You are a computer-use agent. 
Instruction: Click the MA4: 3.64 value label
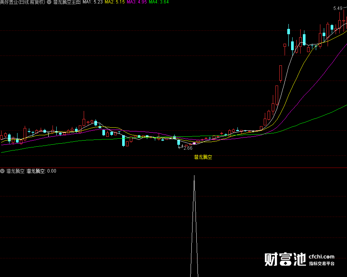159,2
